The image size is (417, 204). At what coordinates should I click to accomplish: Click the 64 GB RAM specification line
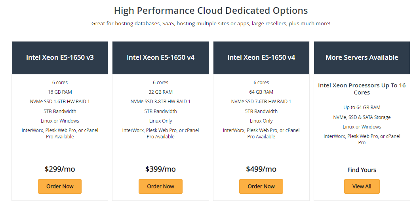(261, 92)
